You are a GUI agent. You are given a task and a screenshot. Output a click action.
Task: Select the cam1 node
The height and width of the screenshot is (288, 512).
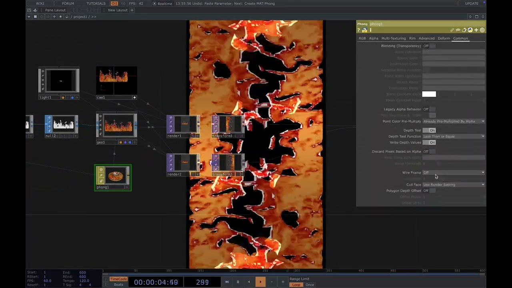click(x=116, y=83)
